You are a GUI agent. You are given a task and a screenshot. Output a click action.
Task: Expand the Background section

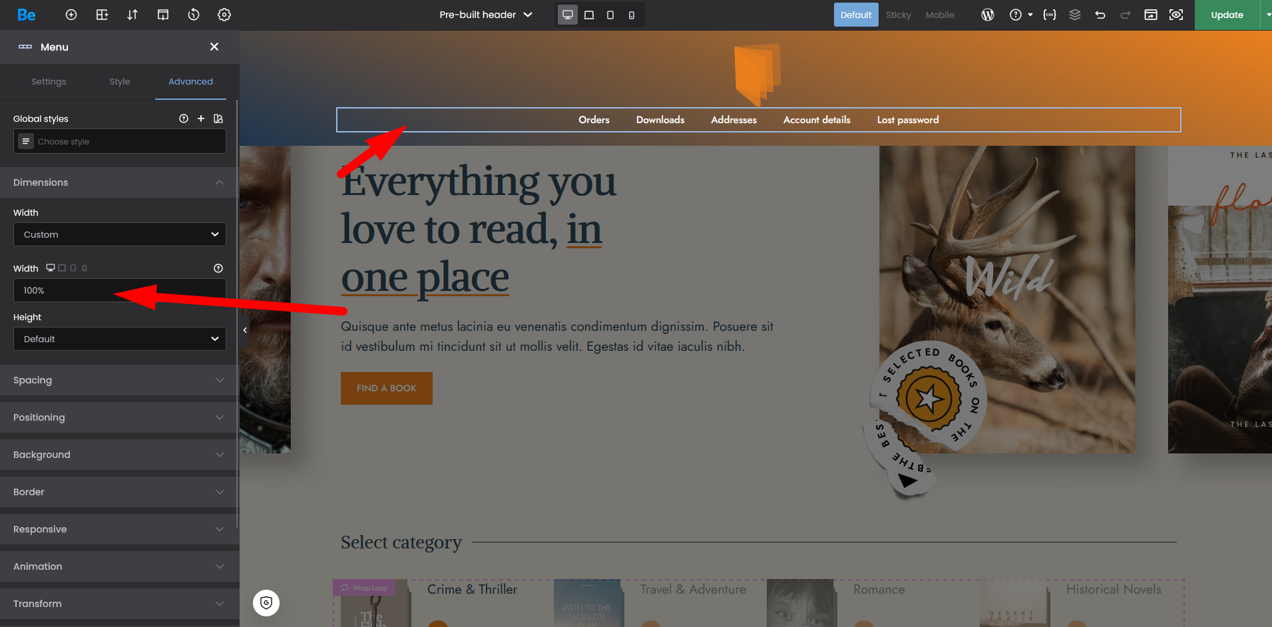(120, 455)
